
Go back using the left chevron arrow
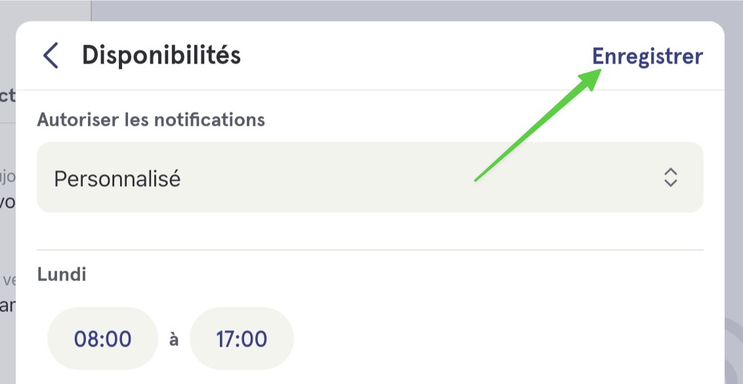(51, 55)
